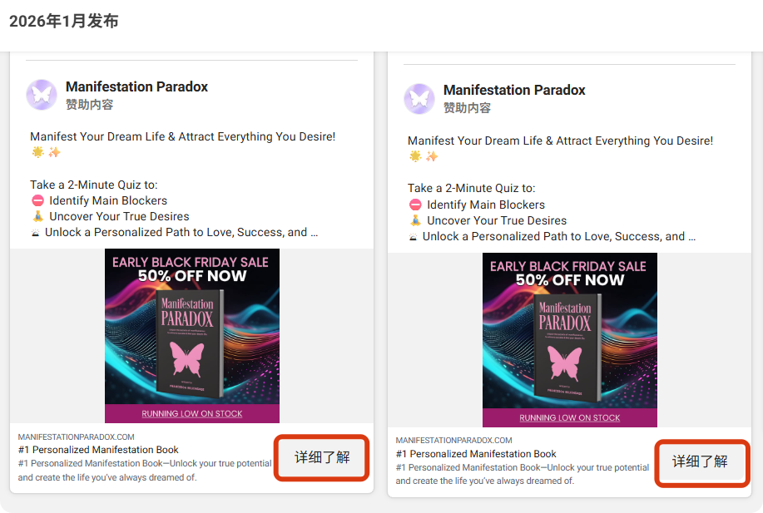
Task: Click 'Early Black Friday Sale' banner in left image
Action: (191, 263)
